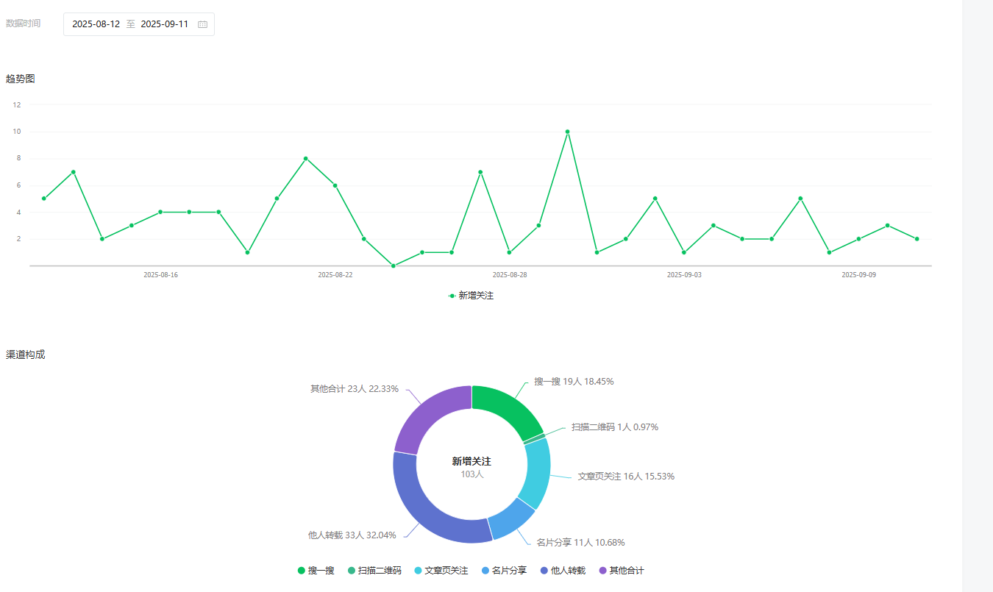Open the calendar icon in date range picker

coord(202,24)
